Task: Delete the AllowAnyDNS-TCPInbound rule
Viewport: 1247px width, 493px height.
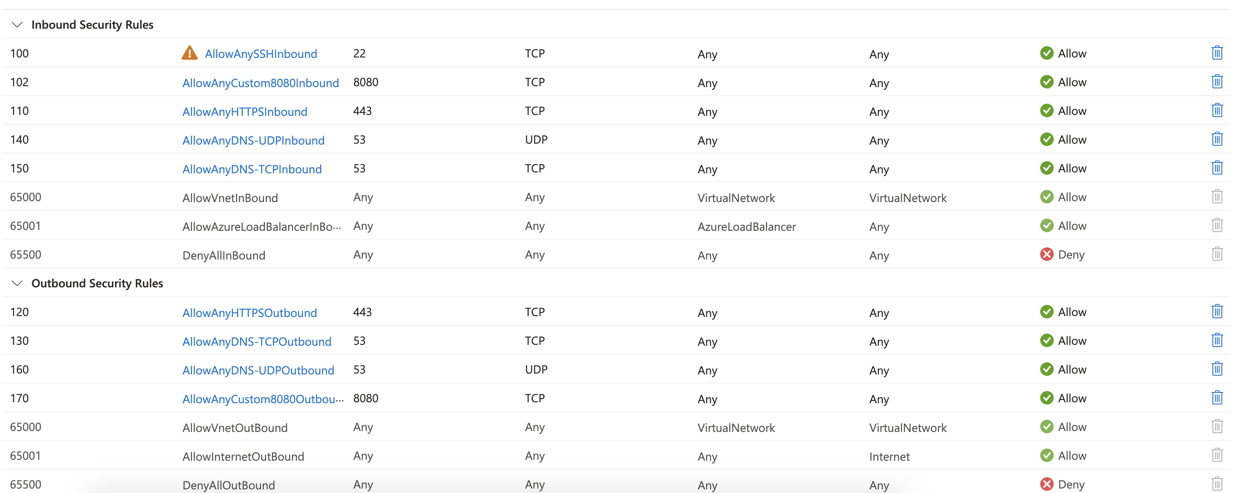Action: tap(1216, 168)
